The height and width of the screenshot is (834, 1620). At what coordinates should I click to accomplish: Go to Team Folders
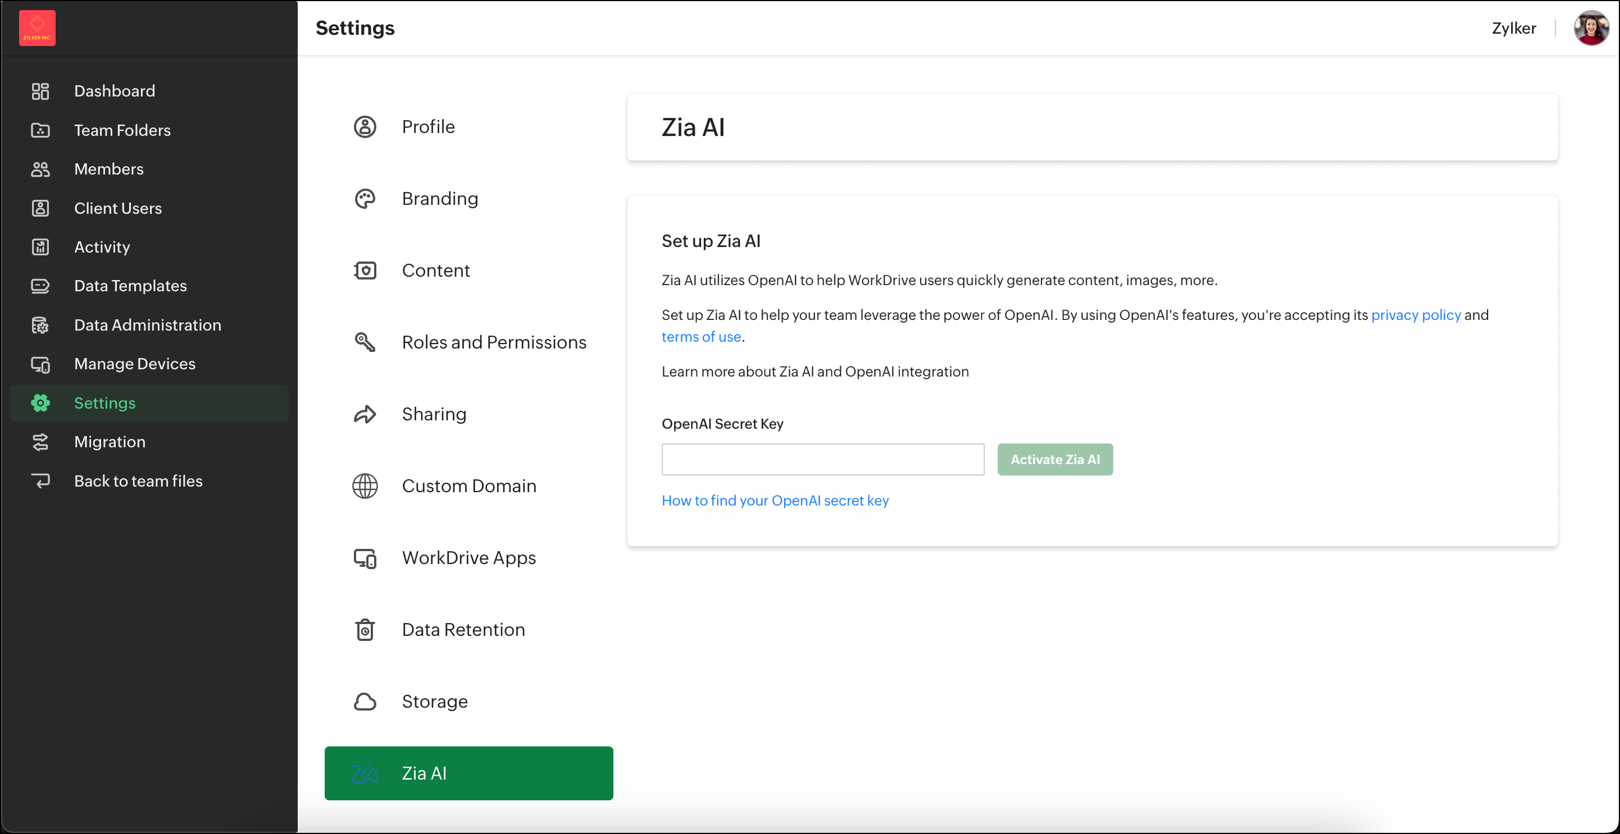[x=149, y=130]
